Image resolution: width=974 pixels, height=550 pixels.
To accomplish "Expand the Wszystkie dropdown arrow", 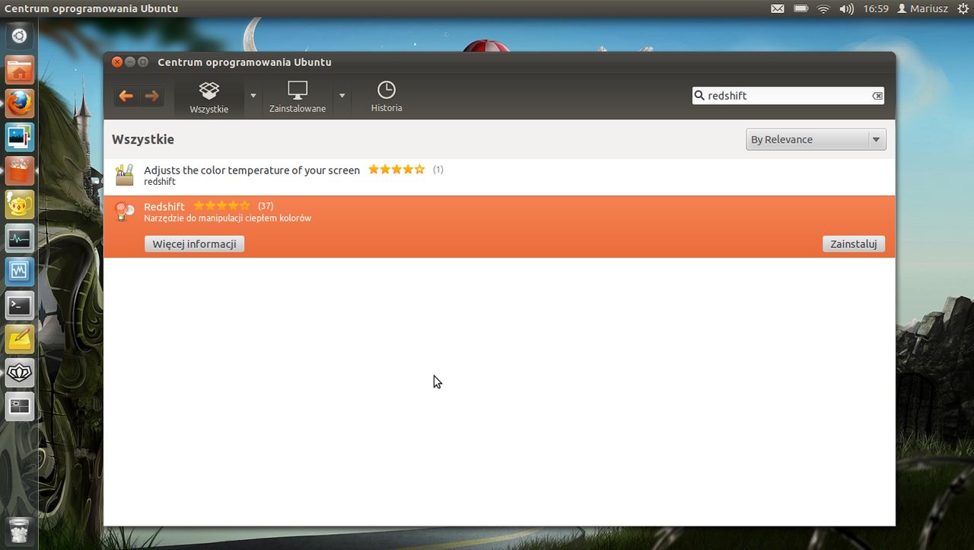I will 253,96.
